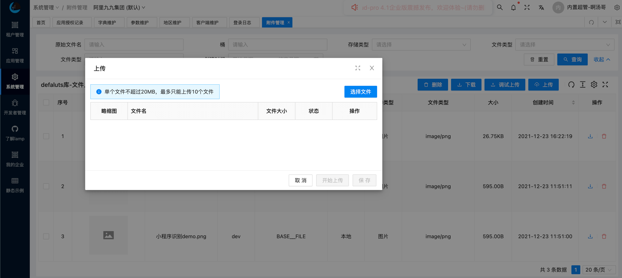Click red delete icon for row 3
This screenshot has height=278, width=622.
click(x=604, y=236)
